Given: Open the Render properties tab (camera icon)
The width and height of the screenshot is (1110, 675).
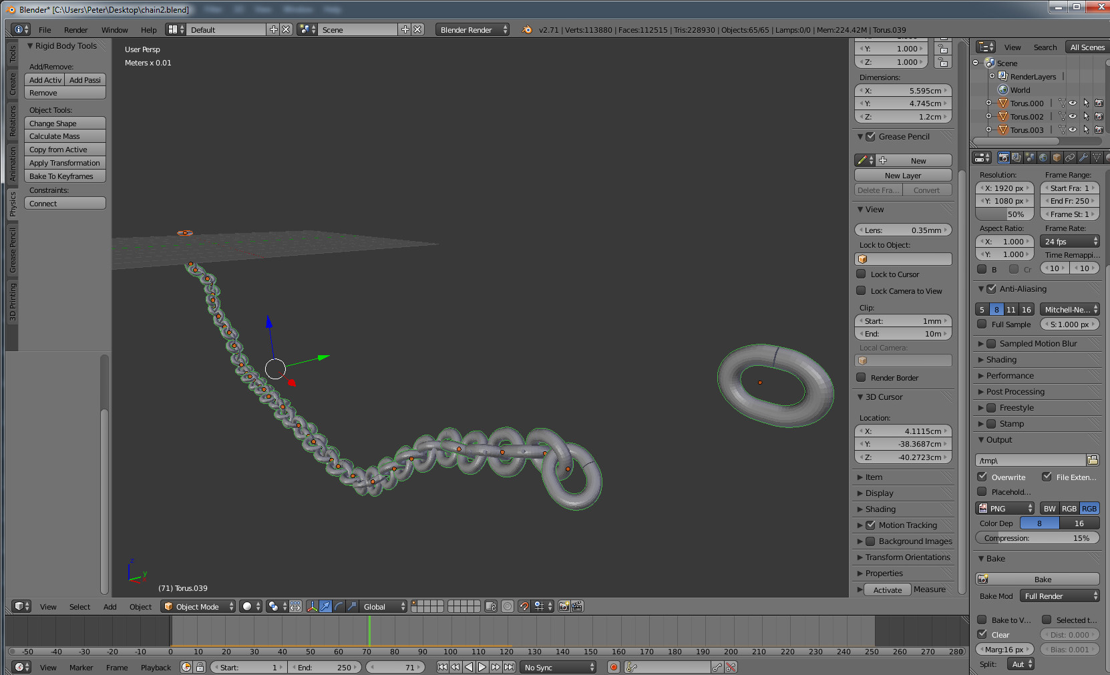Looking at the screenshot, I should pos(1003,158).
